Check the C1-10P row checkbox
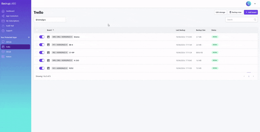 [x=37, y=52]
